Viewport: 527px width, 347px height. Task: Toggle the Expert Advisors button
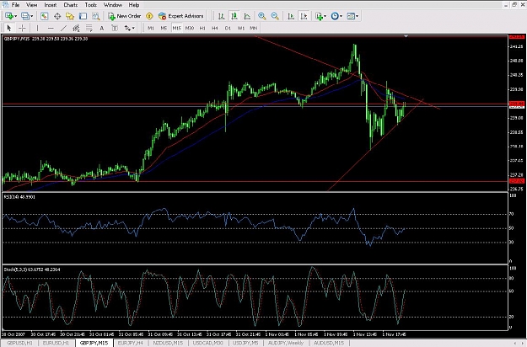click(x=181, y=16)
